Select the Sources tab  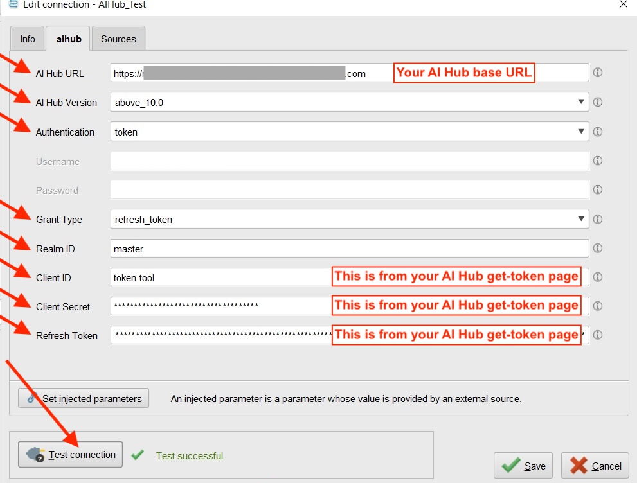tap(118, 38)
